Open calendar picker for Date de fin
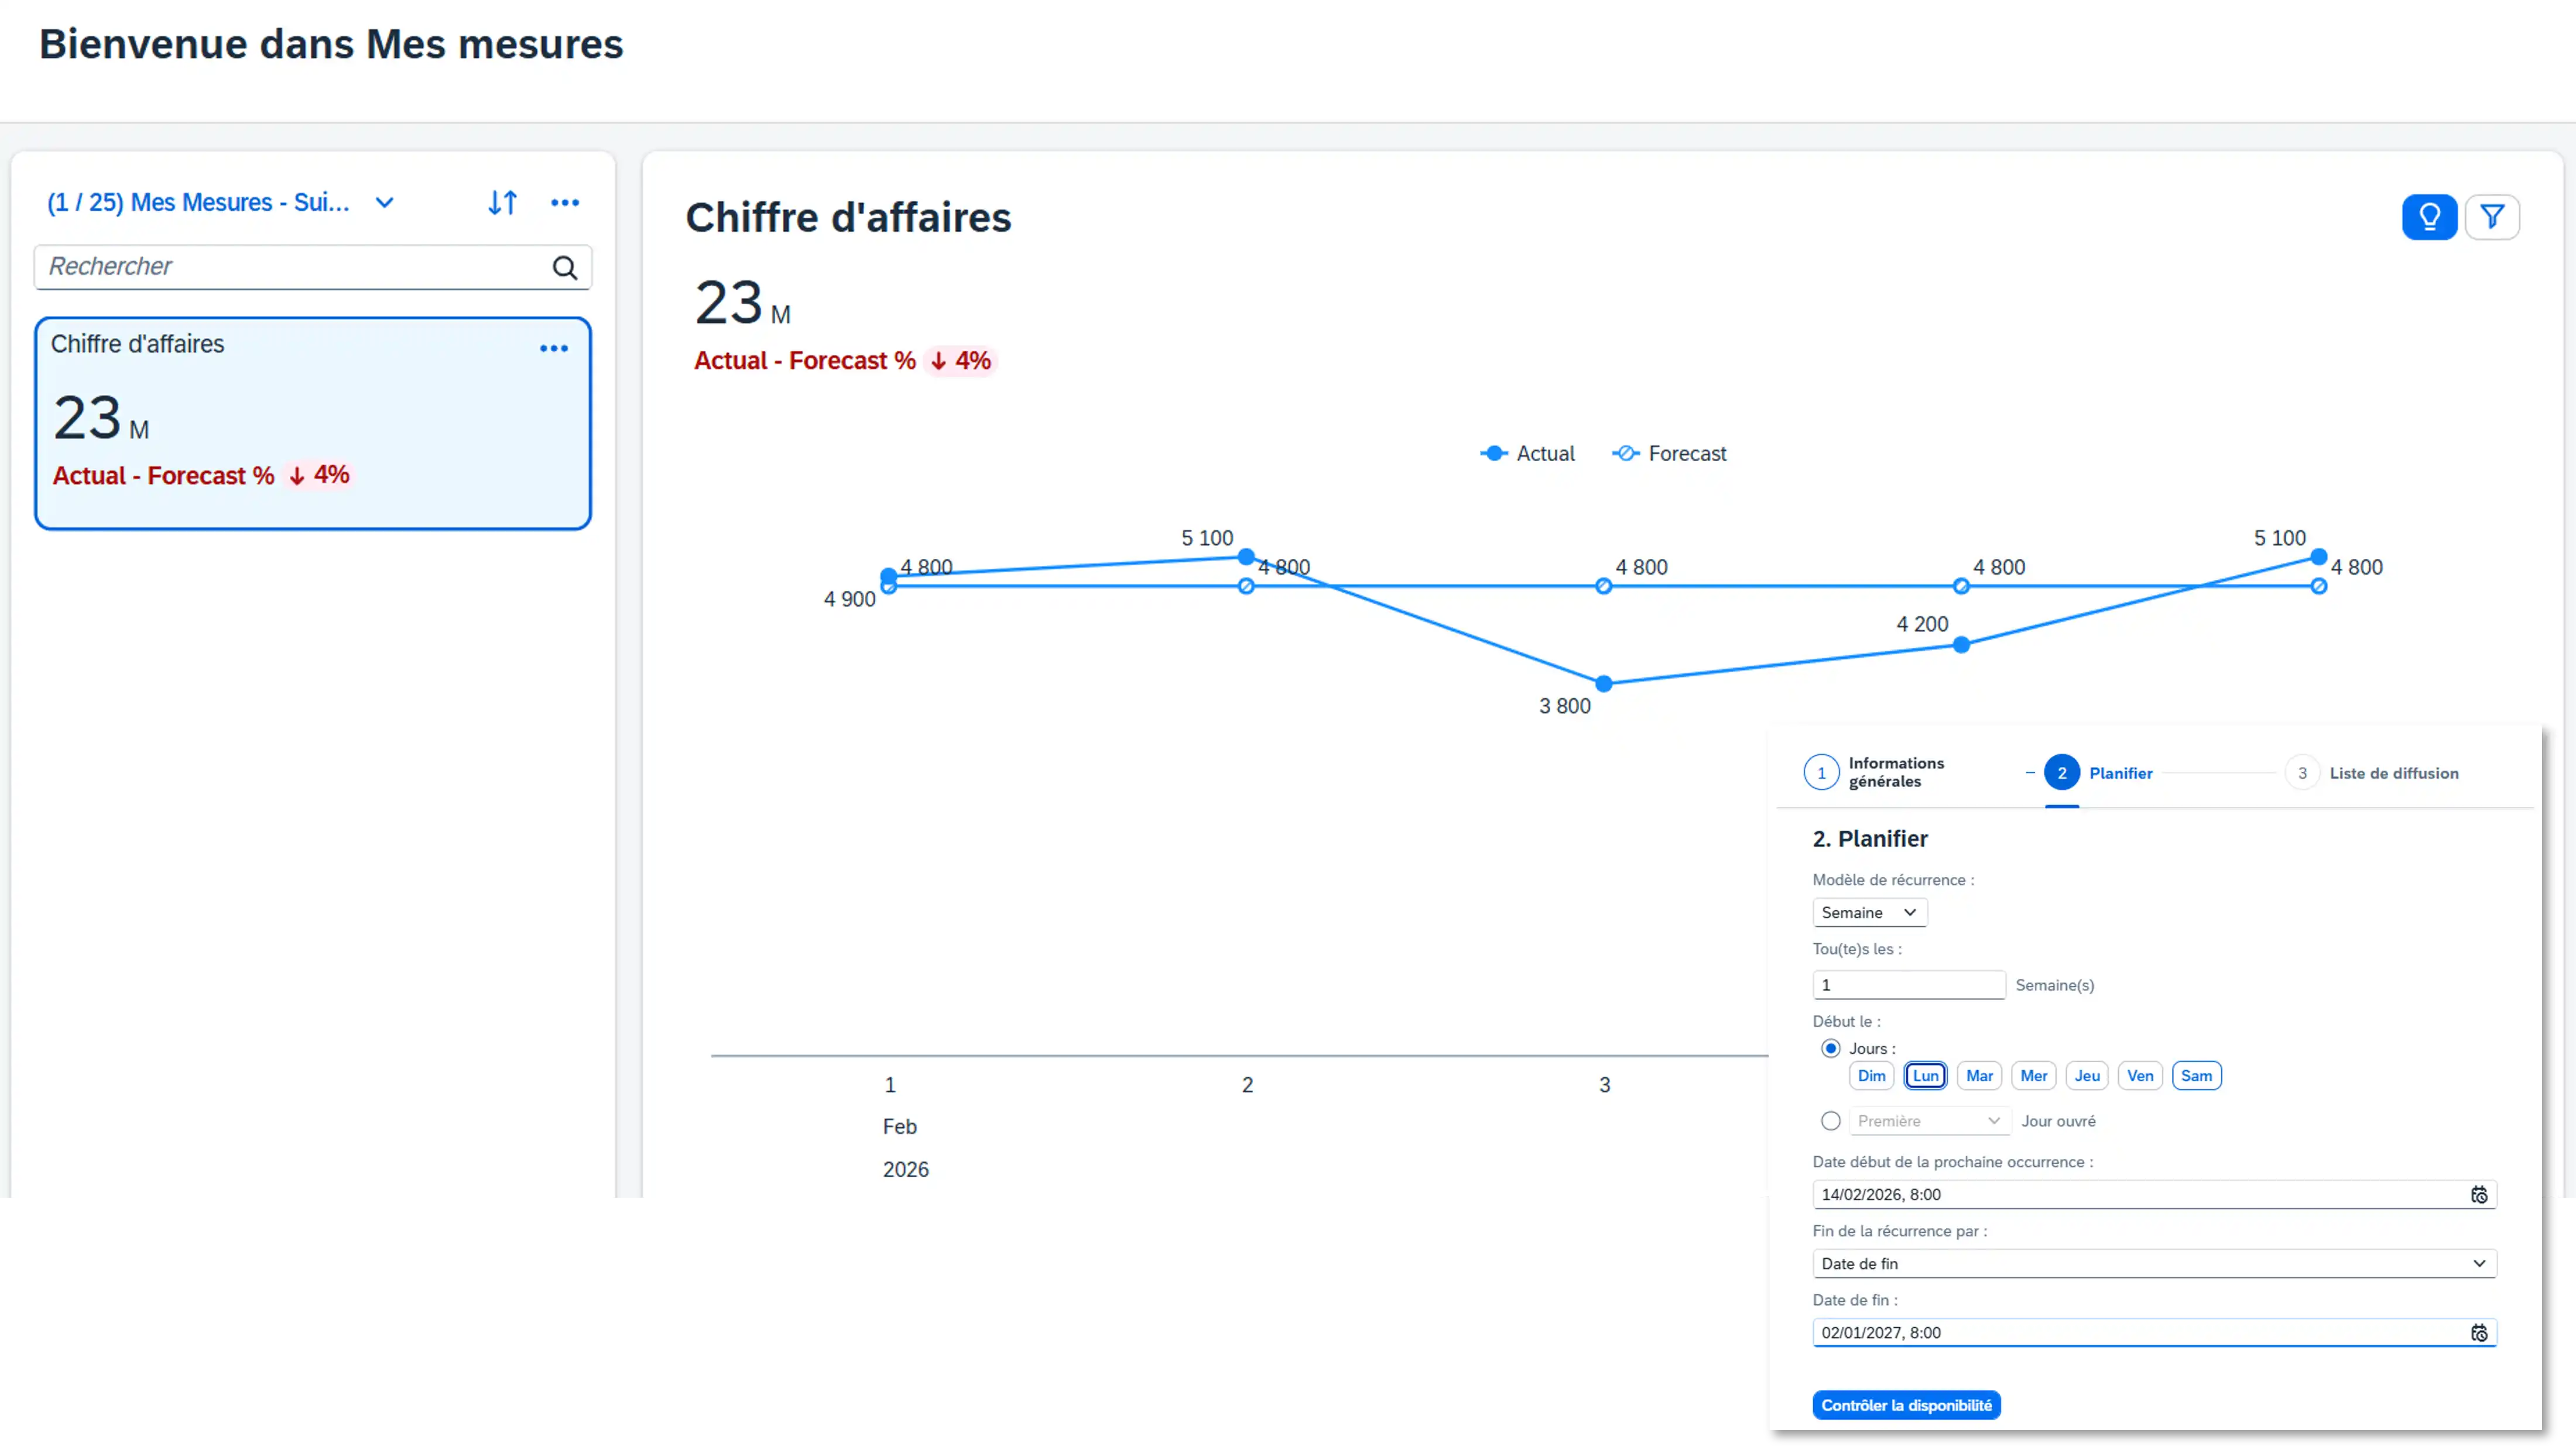 [2479, 1333]
